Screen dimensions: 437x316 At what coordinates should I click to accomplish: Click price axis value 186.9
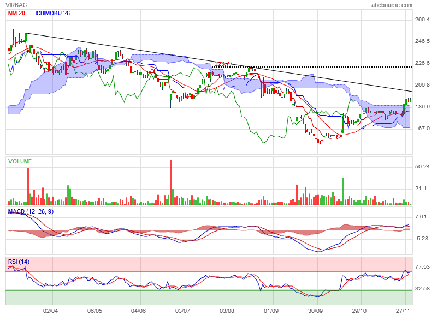click(422, 106)
